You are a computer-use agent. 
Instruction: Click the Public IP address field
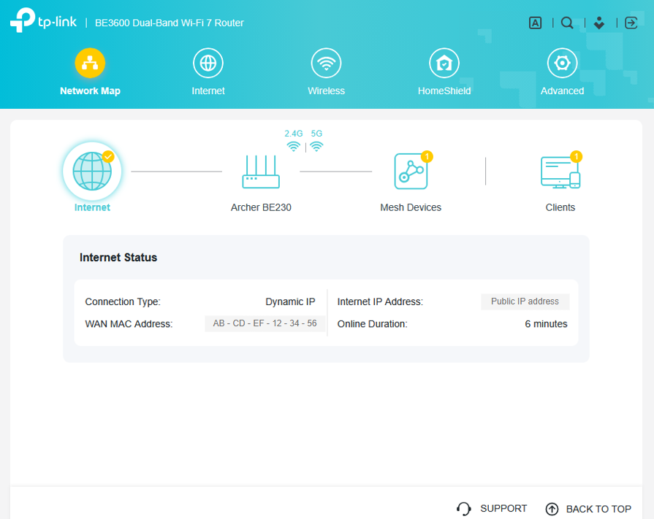[x=525, y=301]
